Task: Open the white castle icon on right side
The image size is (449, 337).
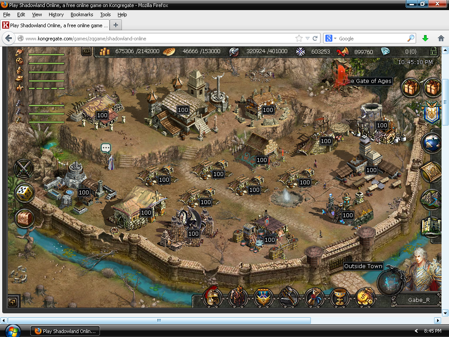Action: (431, 227)
